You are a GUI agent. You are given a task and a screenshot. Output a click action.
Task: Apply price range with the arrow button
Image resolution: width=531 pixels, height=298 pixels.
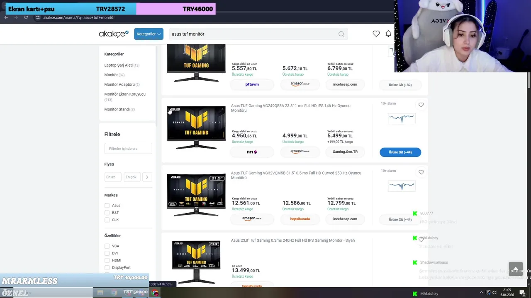coord(147,177)
